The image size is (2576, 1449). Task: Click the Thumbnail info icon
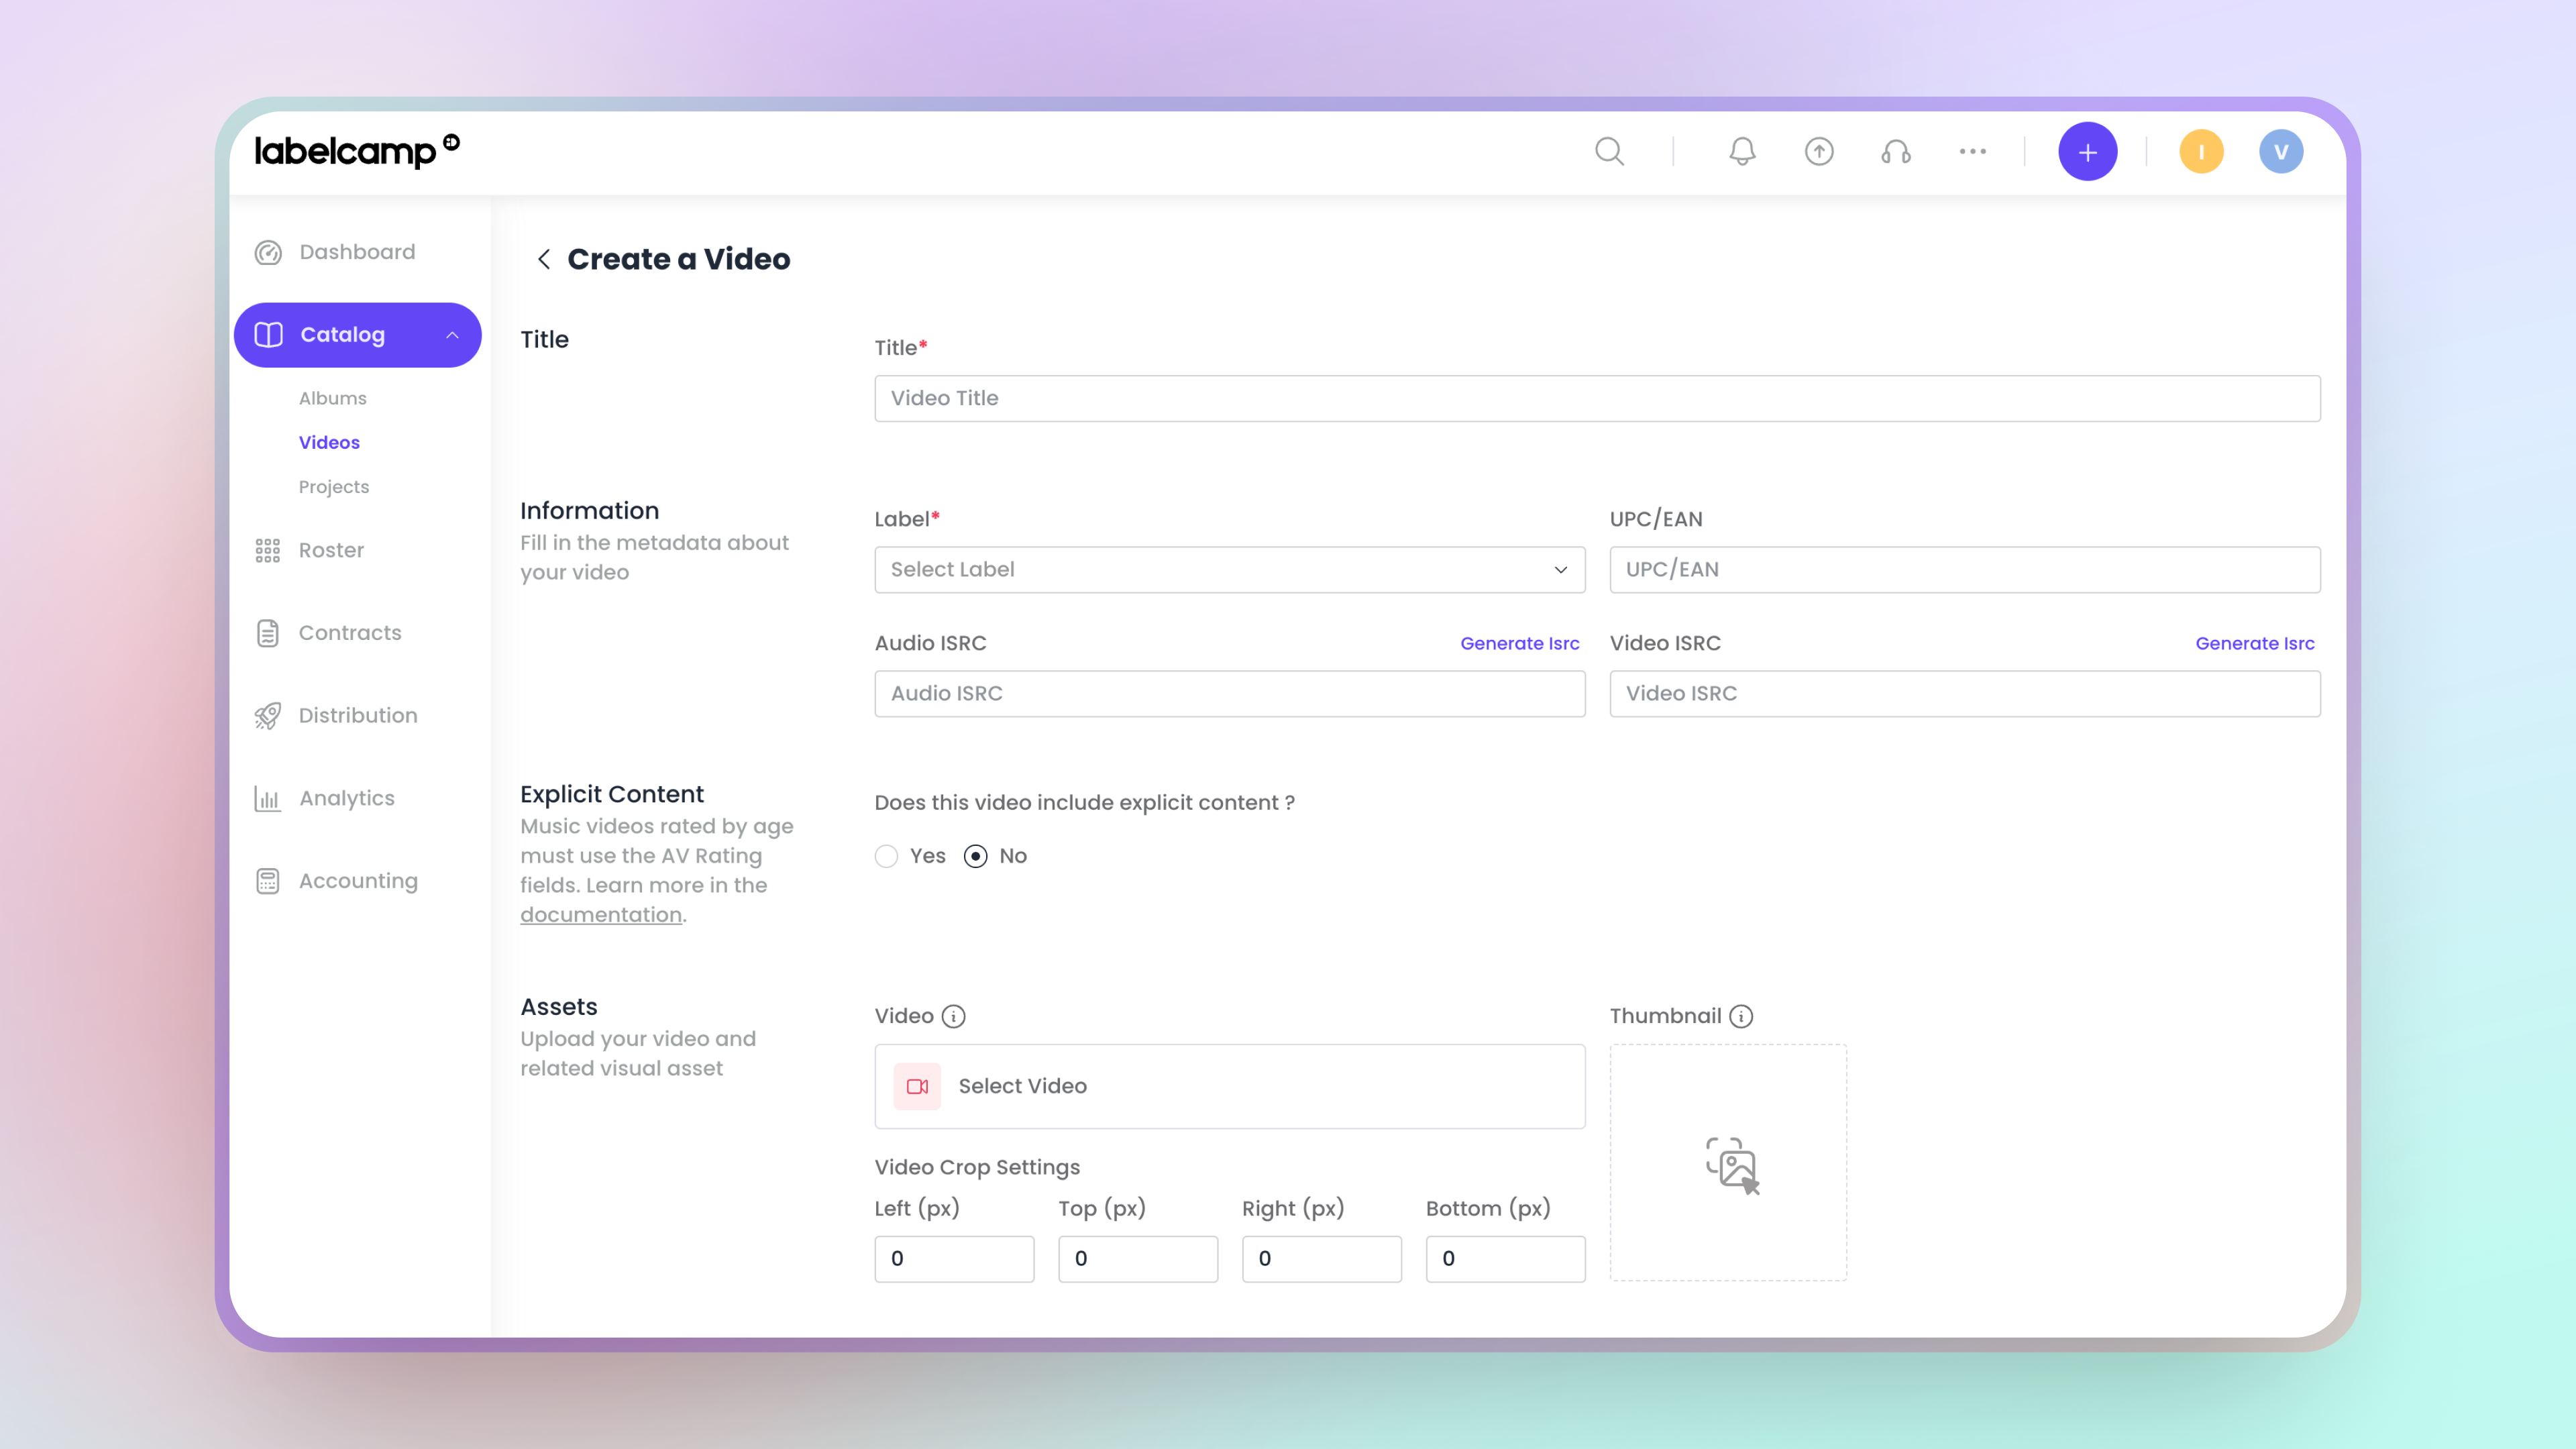[1741, 1016]
